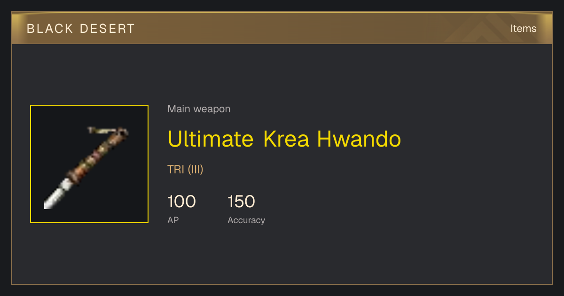Click the AP stat label
The width and height of the screenshot is (564, 296).
point(173,220)
